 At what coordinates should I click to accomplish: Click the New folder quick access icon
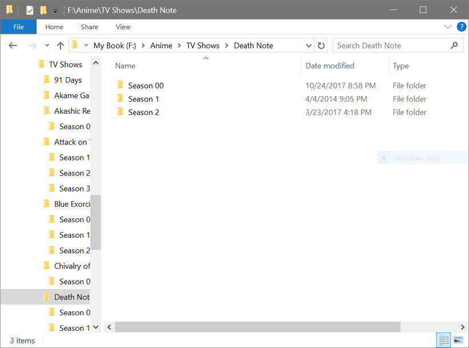pos(43,10)
